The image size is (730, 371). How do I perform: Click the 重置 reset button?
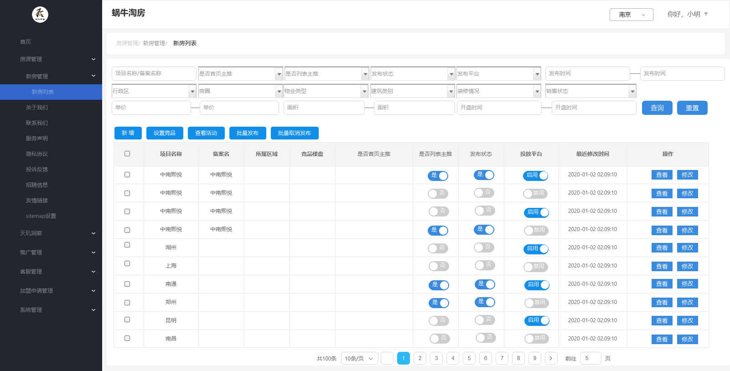click(x=692, y=108)
